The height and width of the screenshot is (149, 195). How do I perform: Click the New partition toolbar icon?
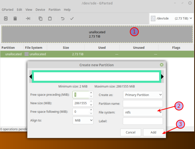(x=6, y=18)
